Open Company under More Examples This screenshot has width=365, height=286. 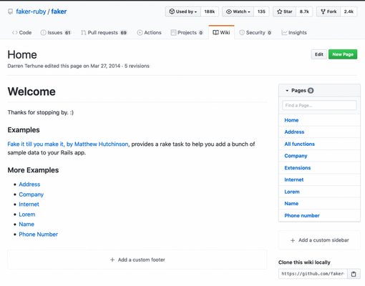[x=31, y=194]
